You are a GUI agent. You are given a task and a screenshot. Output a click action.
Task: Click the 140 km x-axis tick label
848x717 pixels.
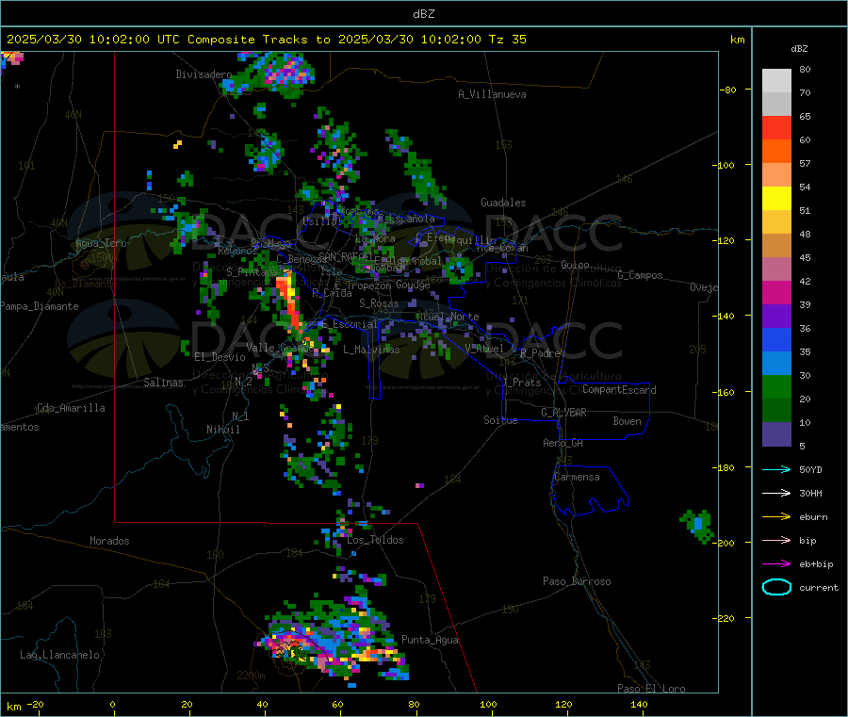click(639, 704)
